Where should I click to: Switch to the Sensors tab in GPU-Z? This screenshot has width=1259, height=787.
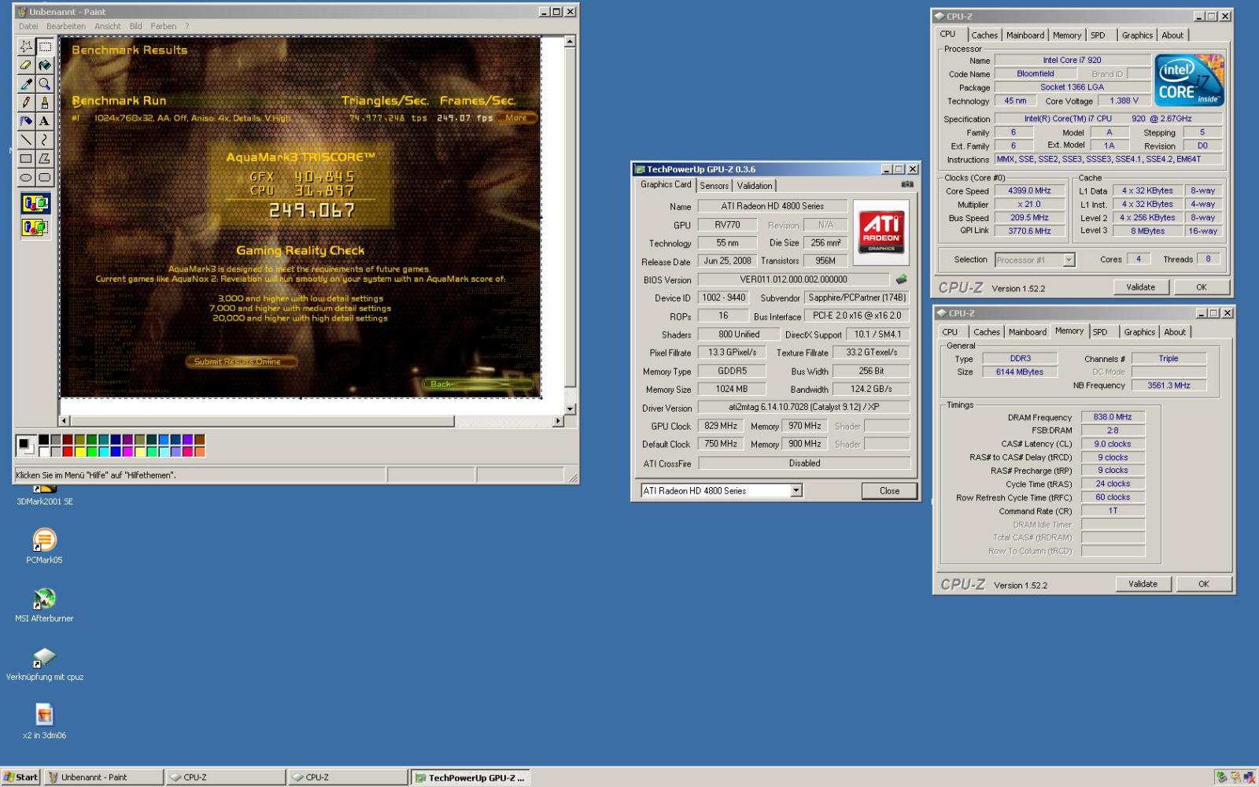(714, 186)
